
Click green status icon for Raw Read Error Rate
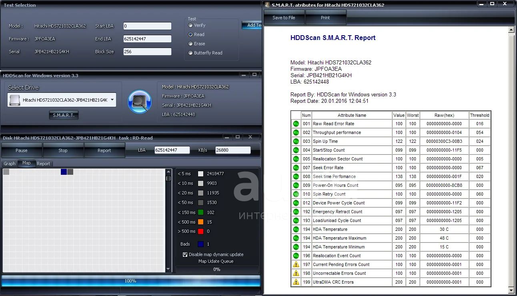[296, 124]
